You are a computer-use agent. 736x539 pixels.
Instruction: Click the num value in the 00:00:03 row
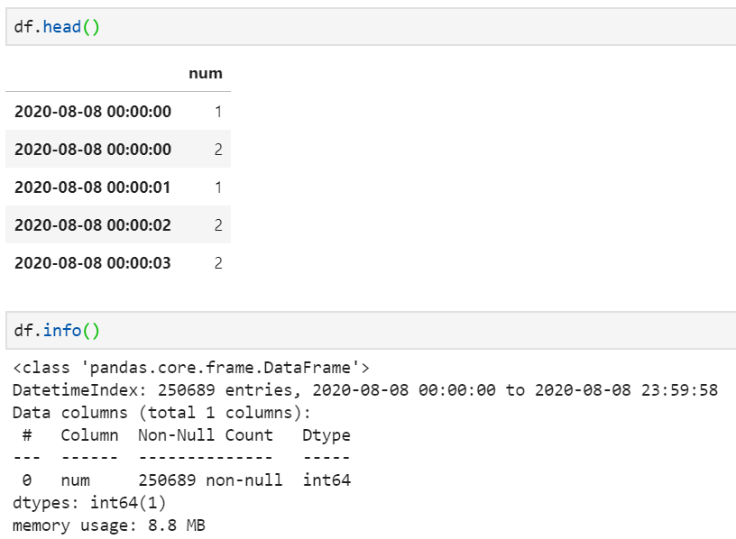pos(217,263)
